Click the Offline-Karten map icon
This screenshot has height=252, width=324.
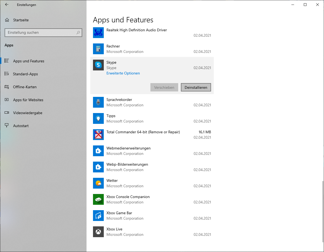(7, 87)
